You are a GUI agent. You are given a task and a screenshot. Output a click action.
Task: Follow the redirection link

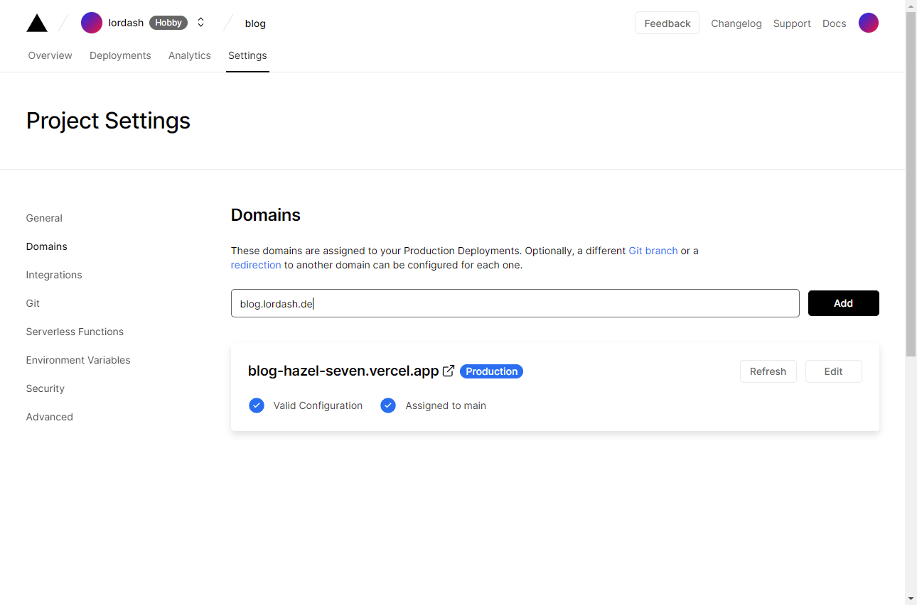click(x=256, y=265)
